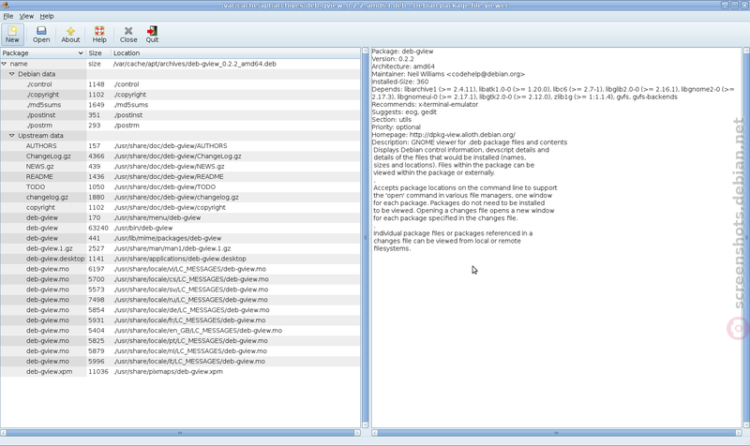Viewport: 750px width, 446px height.
Task: Click the nl locale deb-gview.mo path
Action: (x=190, y=350)
